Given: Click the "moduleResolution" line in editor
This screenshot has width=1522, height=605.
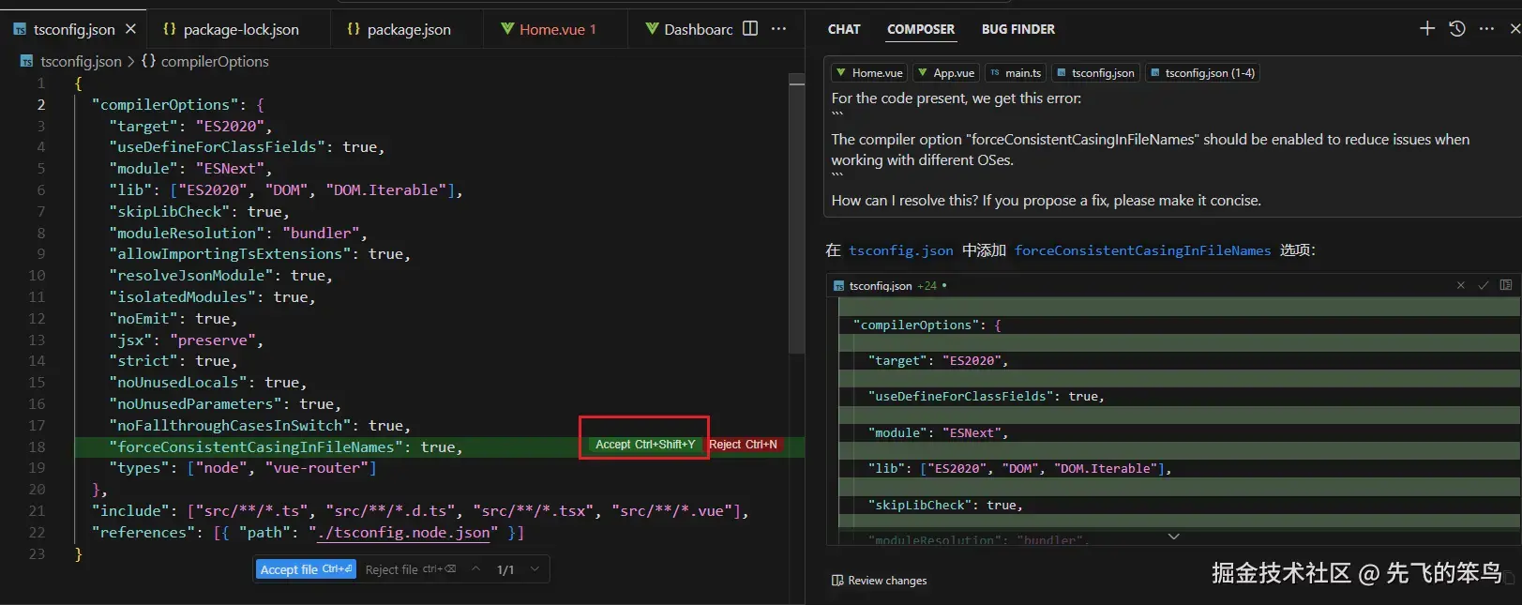Looking at the screenshot, I should pyautogui.click(x=237, y=233).
